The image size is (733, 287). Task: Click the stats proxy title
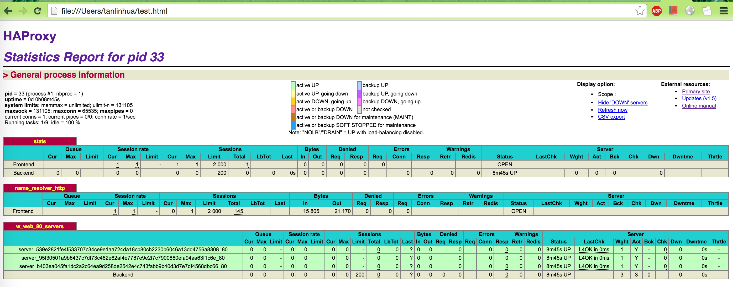tap(40, 141)
